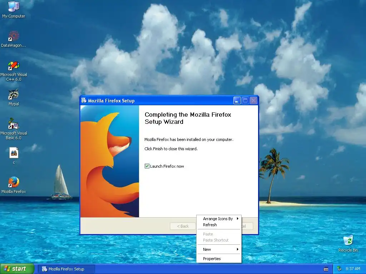Click the Mozilla Firefox Setup title bar text

coord(111,101)
